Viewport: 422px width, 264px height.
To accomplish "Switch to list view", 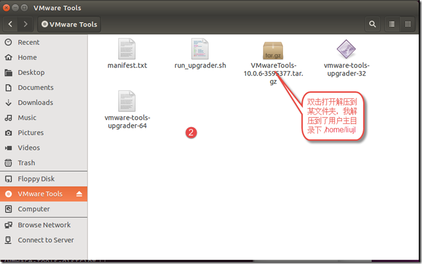I will tap(392, 24).
